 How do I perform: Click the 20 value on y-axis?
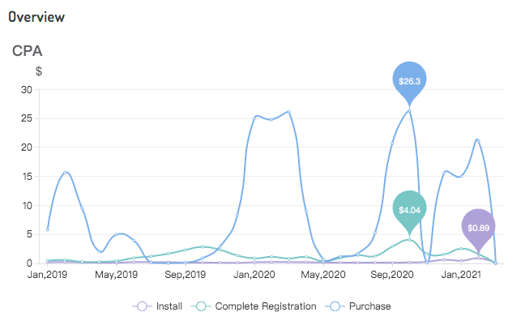(27, 148)
